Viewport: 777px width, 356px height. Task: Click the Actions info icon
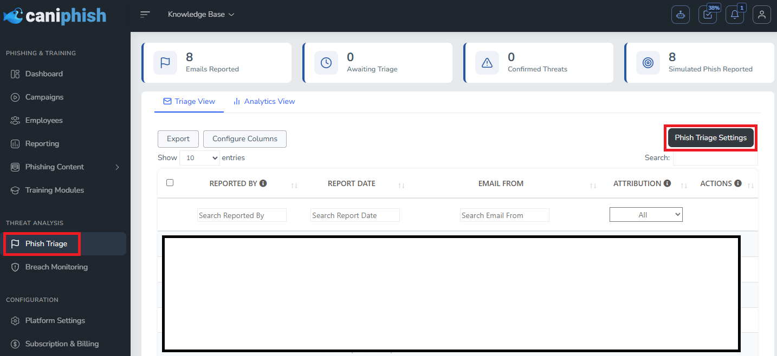coord(738,183)
